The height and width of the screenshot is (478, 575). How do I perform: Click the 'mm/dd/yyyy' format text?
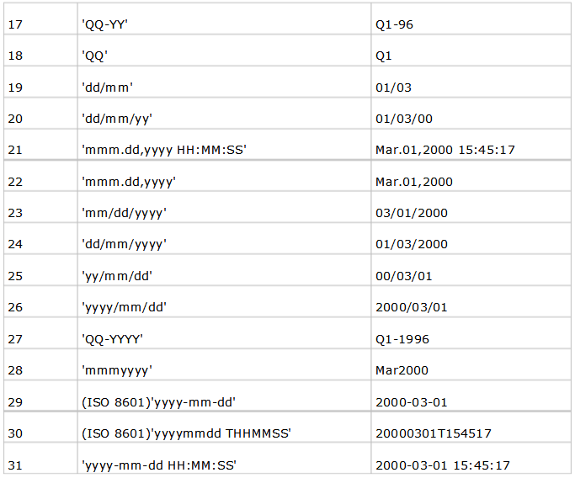[x=124, y=213]
